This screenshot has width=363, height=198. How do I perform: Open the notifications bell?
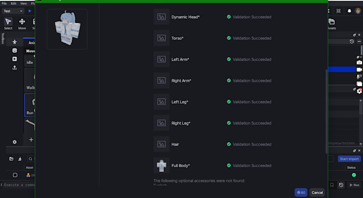click(349, 11)
